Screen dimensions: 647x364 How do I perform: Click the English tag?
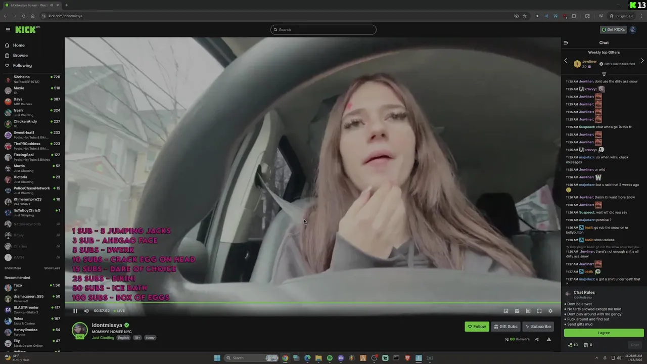(x=123, y=338)
